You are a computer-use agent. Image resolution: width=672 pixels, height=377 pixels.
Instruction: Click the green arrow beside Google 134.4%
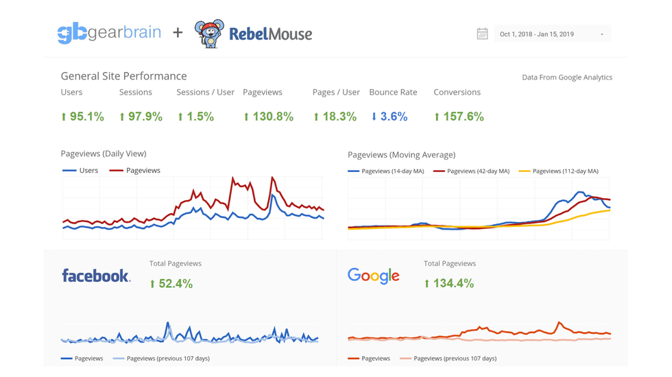pyautogui.click(x=427, y=284)
